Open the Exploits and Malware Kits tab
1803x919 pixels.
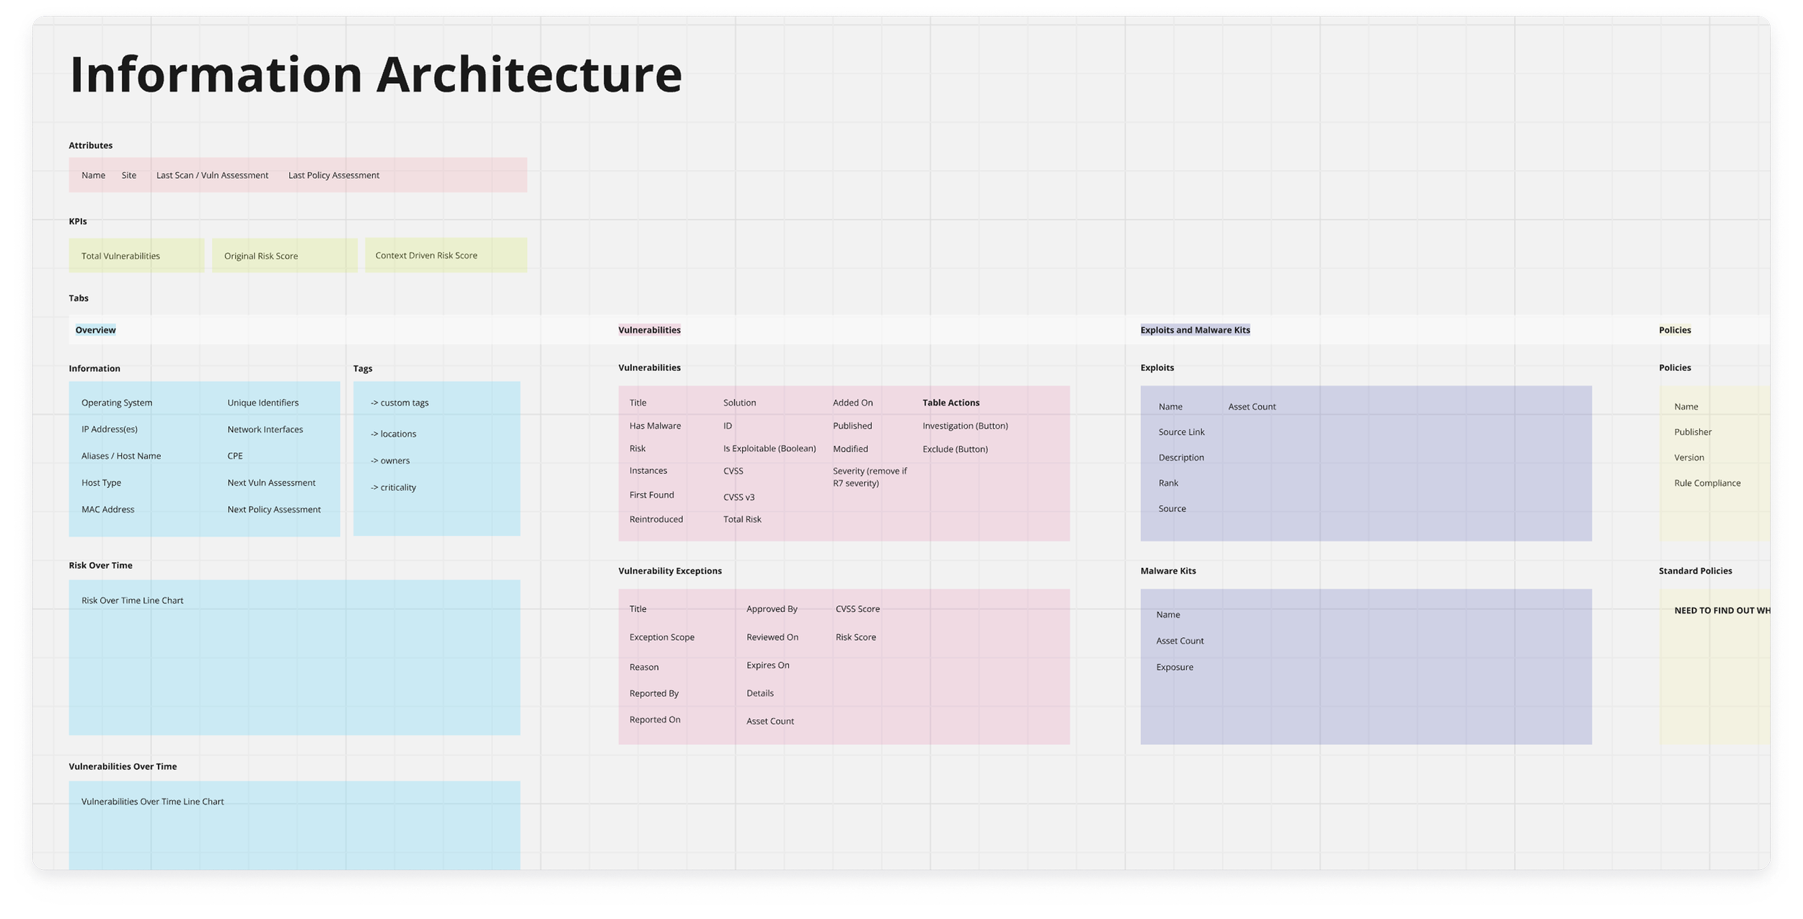pos(1195,330)
